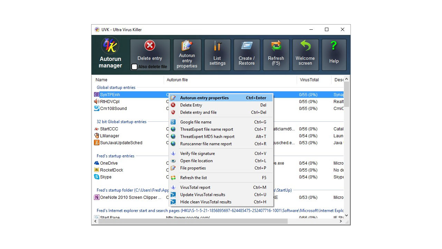Open the VirusTotal report menu item
This screenshot has height=249, width=442.
click(221, 187)
